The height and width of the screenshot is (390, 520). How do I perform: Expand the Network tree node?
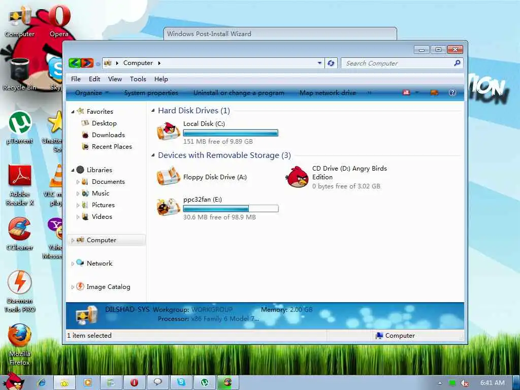coord(73,264)
